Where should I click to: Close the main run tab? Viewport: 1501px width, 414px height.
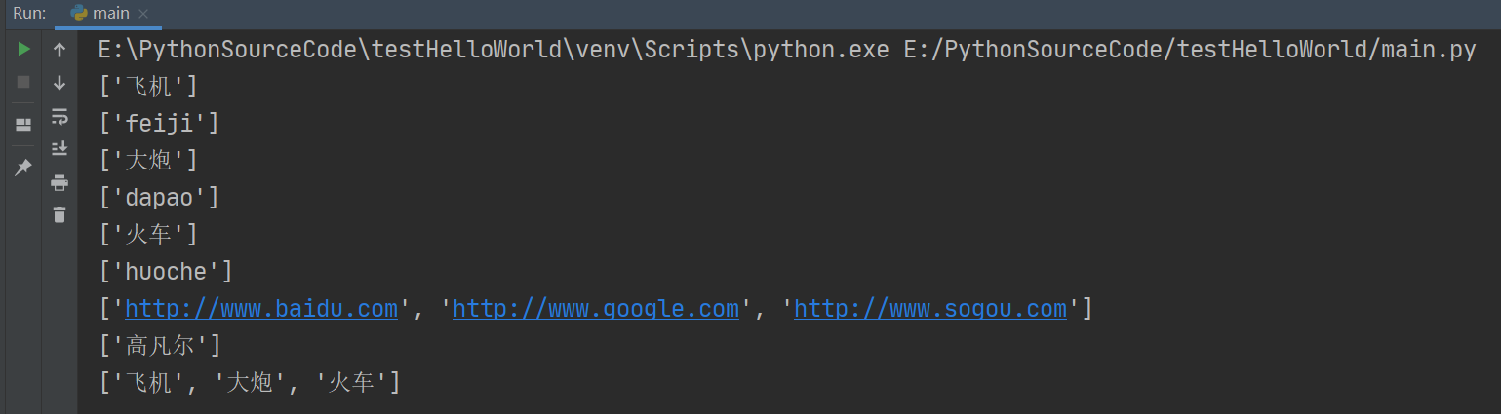click(144, 15)
